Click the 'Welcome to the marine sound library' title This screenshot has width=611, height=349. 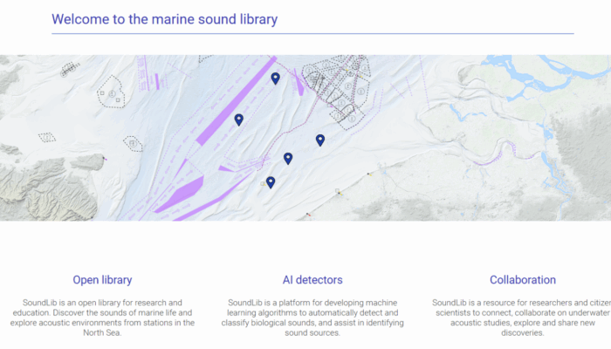(164, 19)
